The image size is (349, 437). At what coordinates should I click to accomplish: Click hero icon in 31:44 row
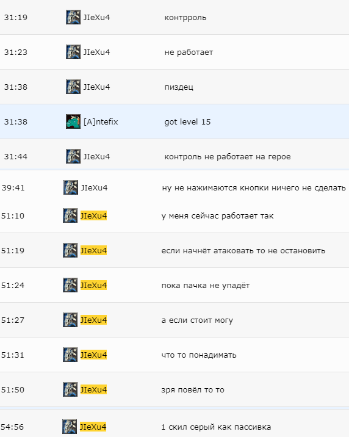pyautogui.click(x=73, y=156)
